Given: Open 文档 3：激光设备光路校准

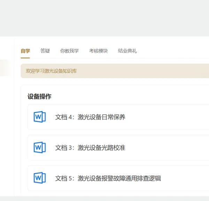Looking at the screenshot, I should 90,148.
